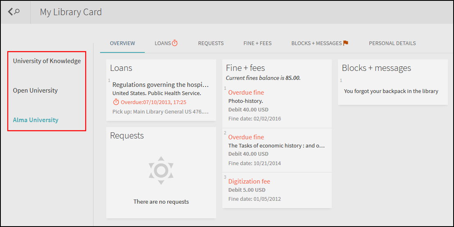
Task: Open the forgotten backpack message
Action: [x=391, y=91]
